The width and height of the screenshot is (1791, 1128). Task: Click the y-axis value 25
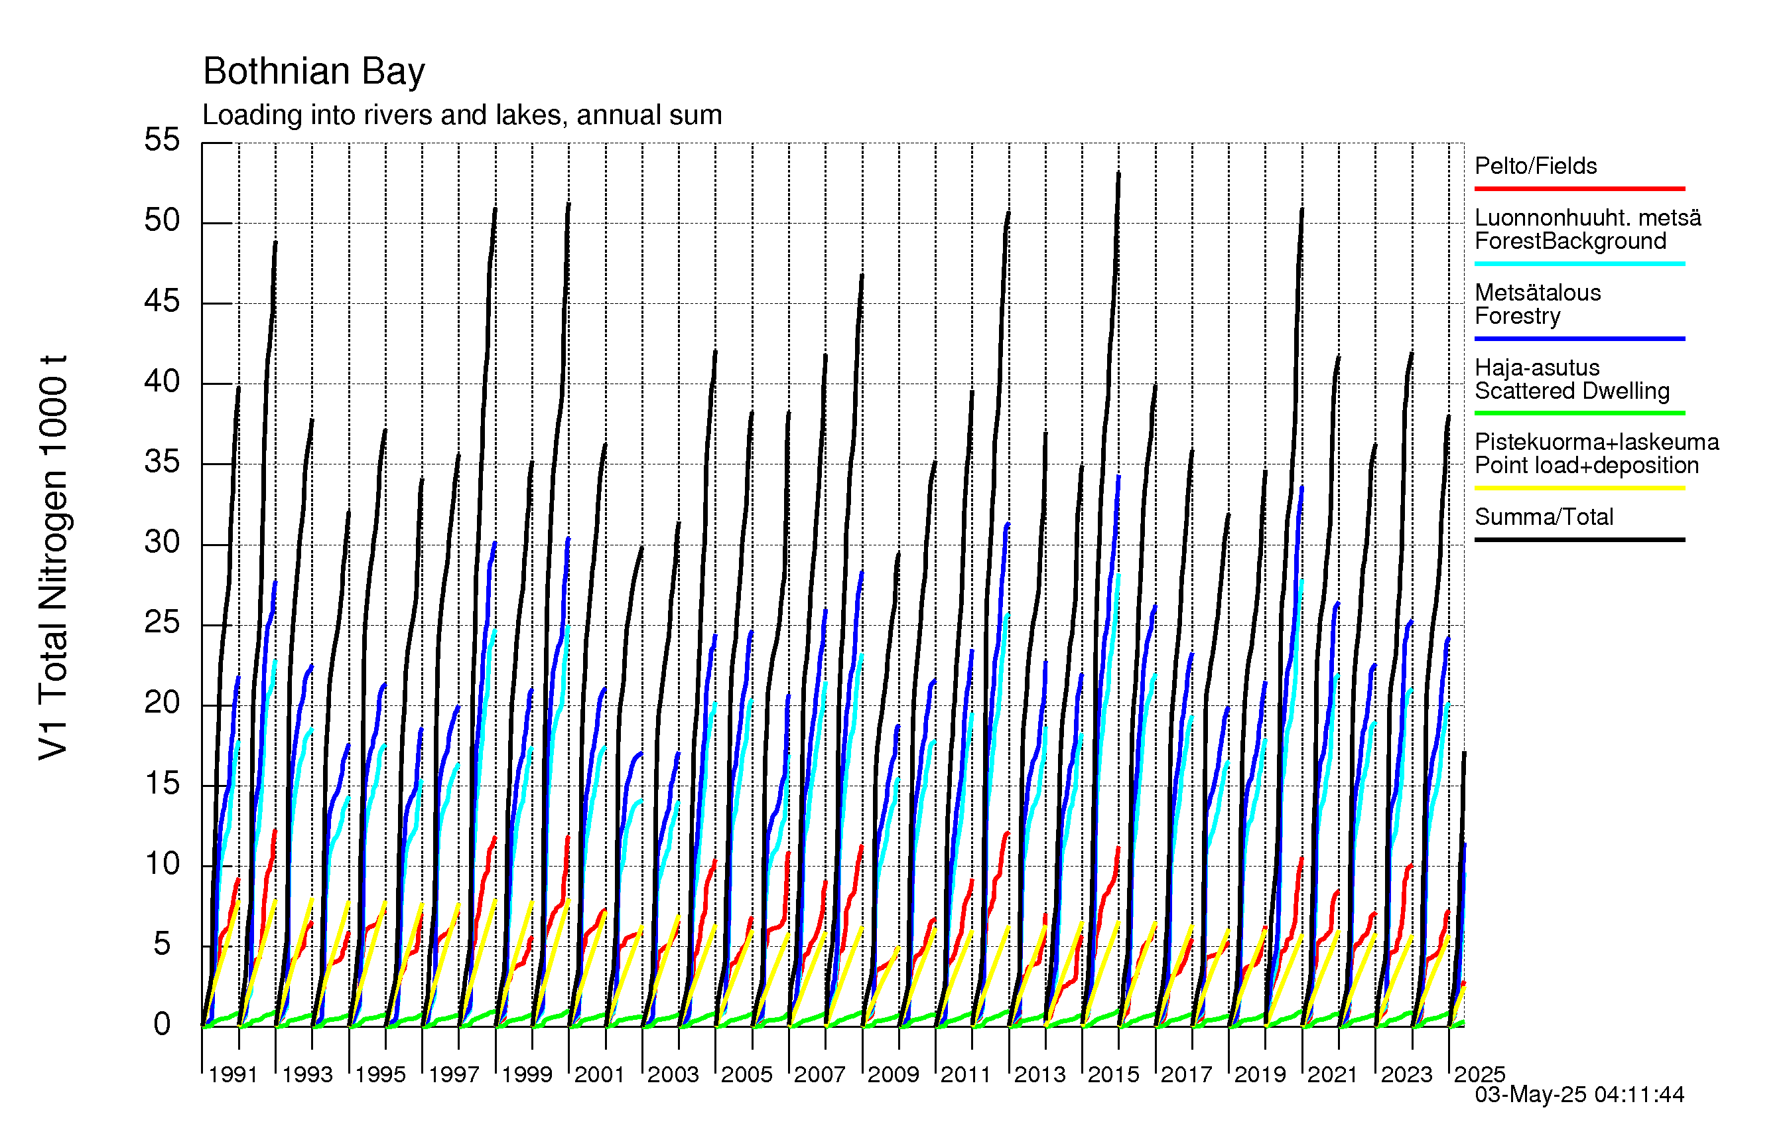tap(162, 622)
